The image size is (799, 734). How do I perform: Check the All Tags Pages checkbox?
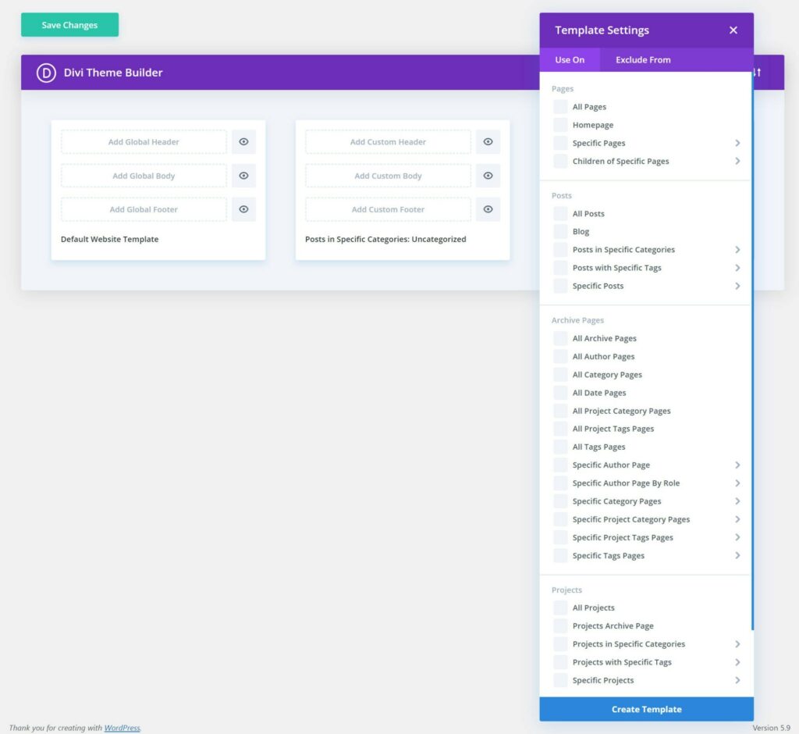point(560,447)
